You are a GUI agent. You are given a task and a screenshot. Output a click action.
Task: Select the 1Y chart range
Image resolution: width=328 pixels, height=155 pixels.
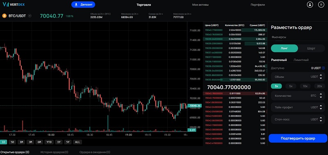(59, 142)
